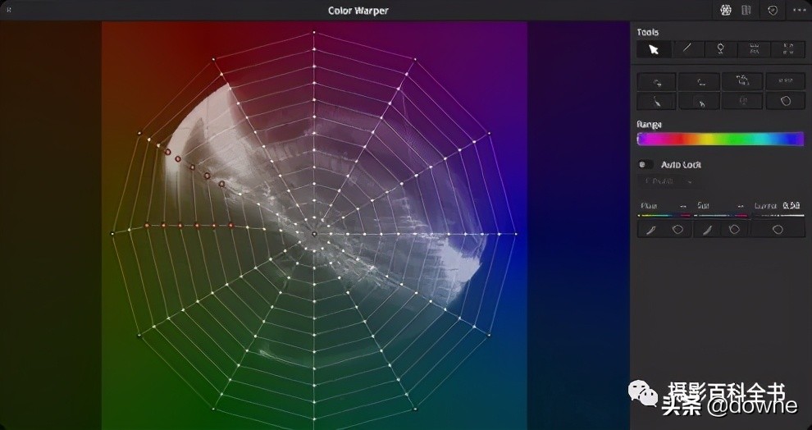Click the reset icon in title bar

(773, 11)
